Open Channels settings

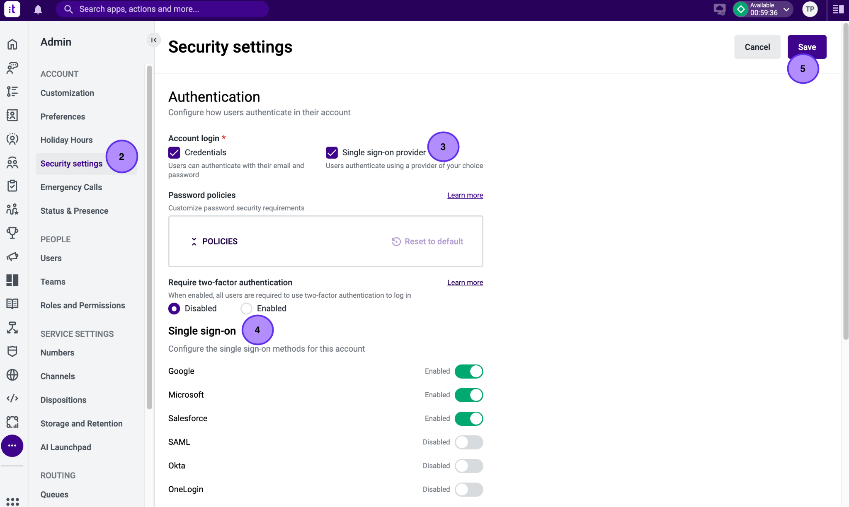[x=58, y=376]
